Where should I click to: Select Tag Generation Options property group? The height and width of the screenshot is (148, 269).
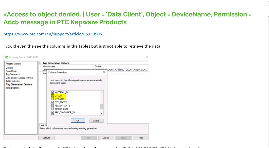[19, 84]
